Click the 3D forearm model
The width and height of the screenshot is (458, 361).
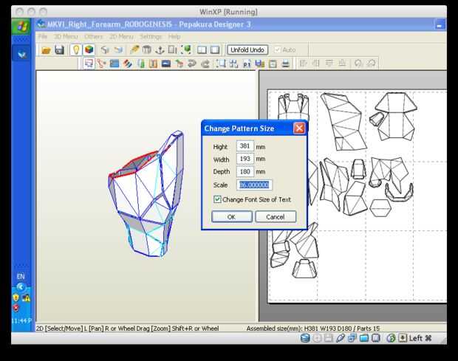[146, 195]
